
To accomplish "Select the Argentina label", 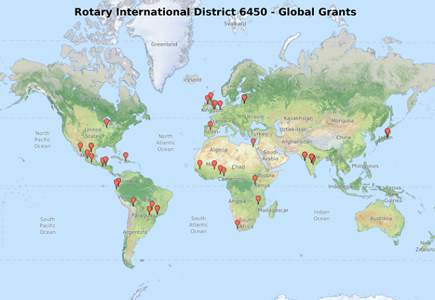I will [x=135, y=232].
